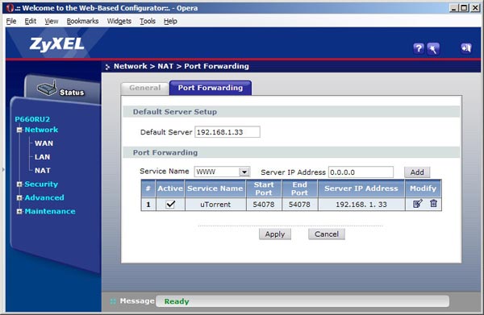The height and width of the screenshot is (315, 484).
Task: Click the Ready status message
Action: [x=177, y=301]
